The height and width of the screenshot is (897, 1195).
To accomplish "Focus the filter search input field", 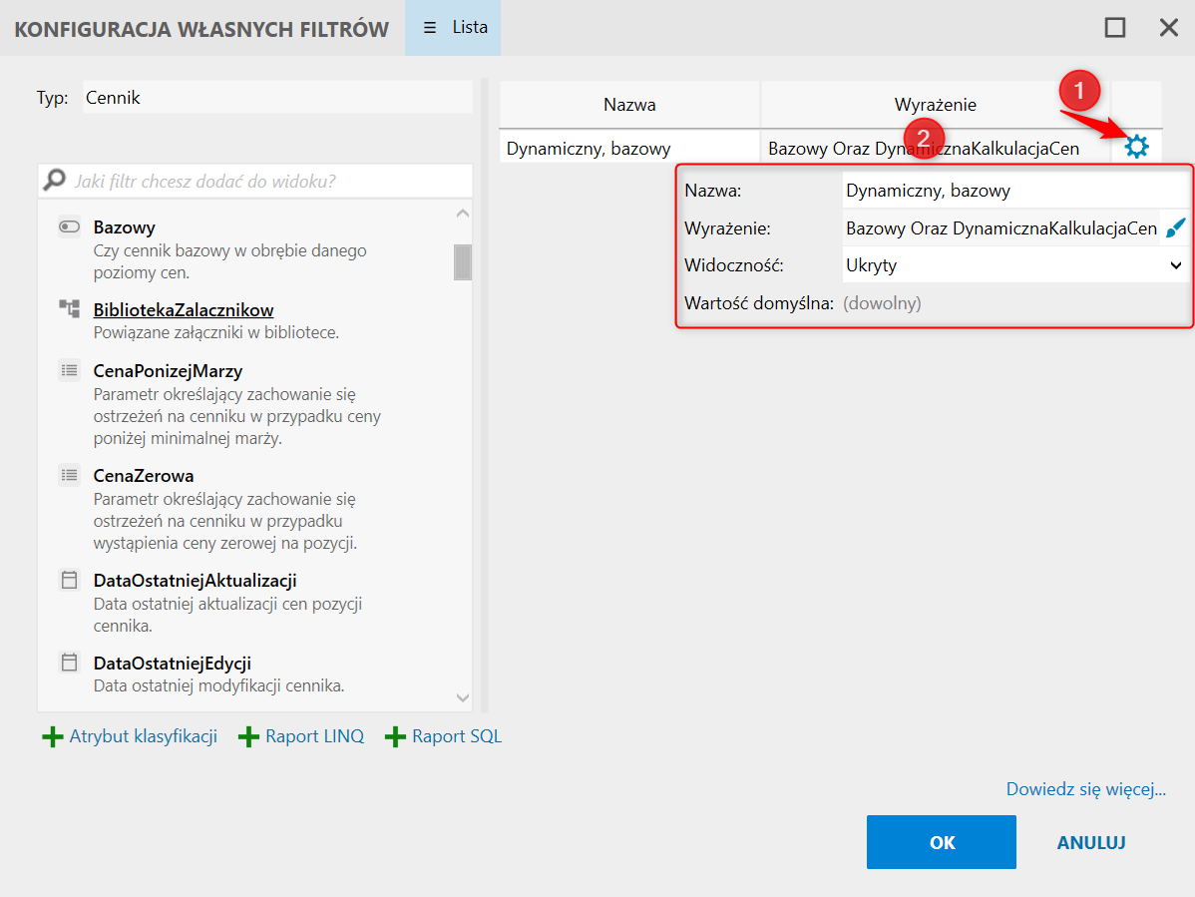I will [264, 182].
